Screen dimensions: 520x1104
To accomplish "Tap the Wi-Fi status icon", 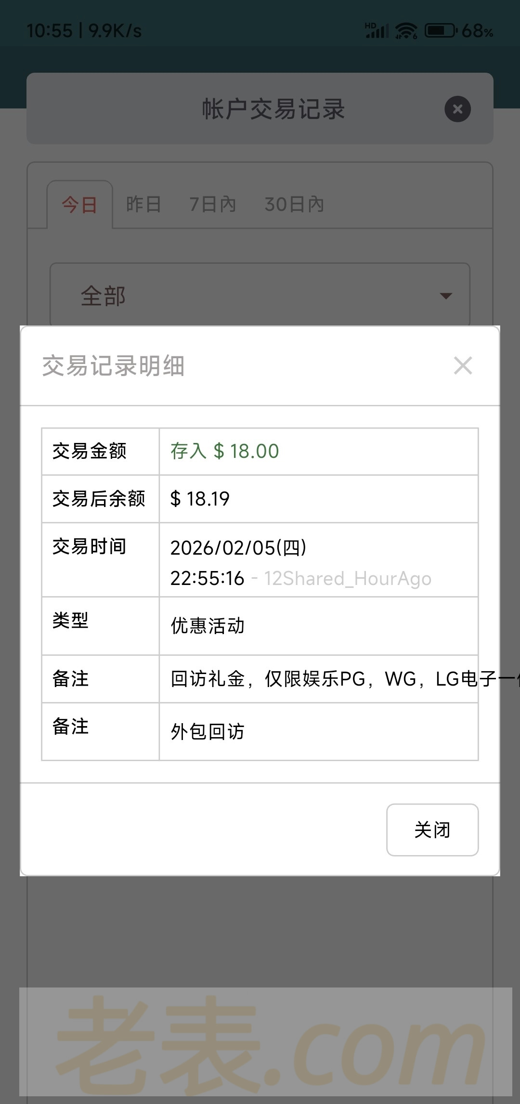I will [406, 31].
